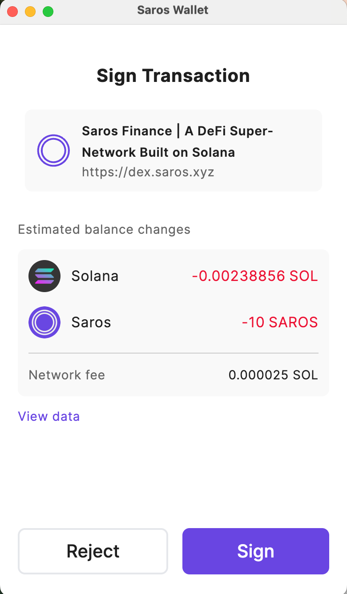The width and height of the screenshot is (347, 594).
Task: Click the Saros token name
Action: point(91,322)
